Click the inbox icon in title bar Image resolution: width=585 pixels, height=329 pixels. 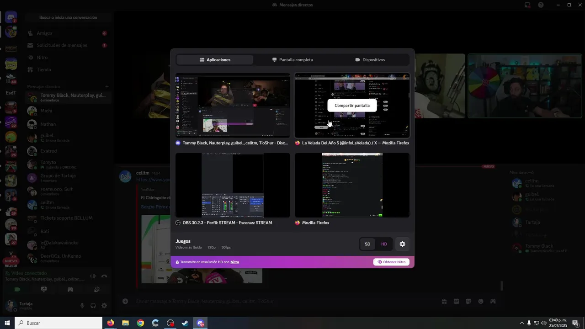(527, 5)
